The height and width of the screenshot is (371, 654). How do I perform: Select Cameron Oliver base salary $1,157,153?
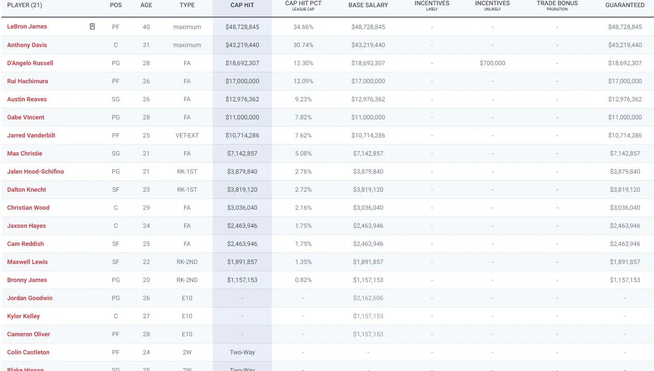[368, 334]
